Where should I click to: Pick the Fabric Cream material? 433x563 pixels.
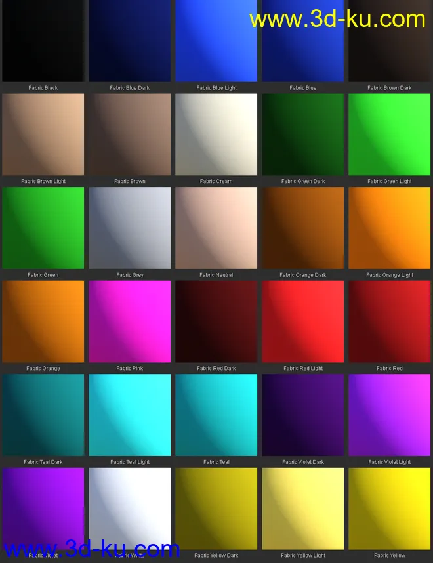click(216, 135)
